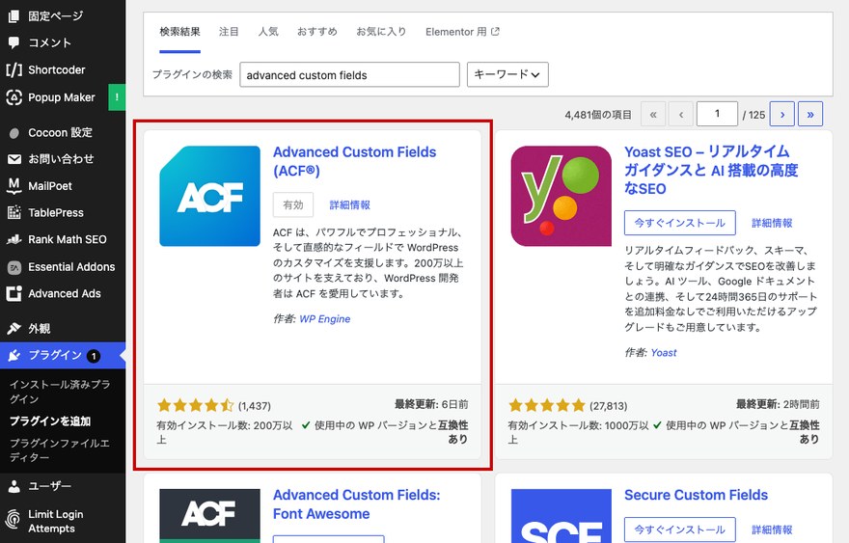Viewport: 849px width, 543px height.
Task: Click the blue ACF plugin logo
Action: coord(209,196)
